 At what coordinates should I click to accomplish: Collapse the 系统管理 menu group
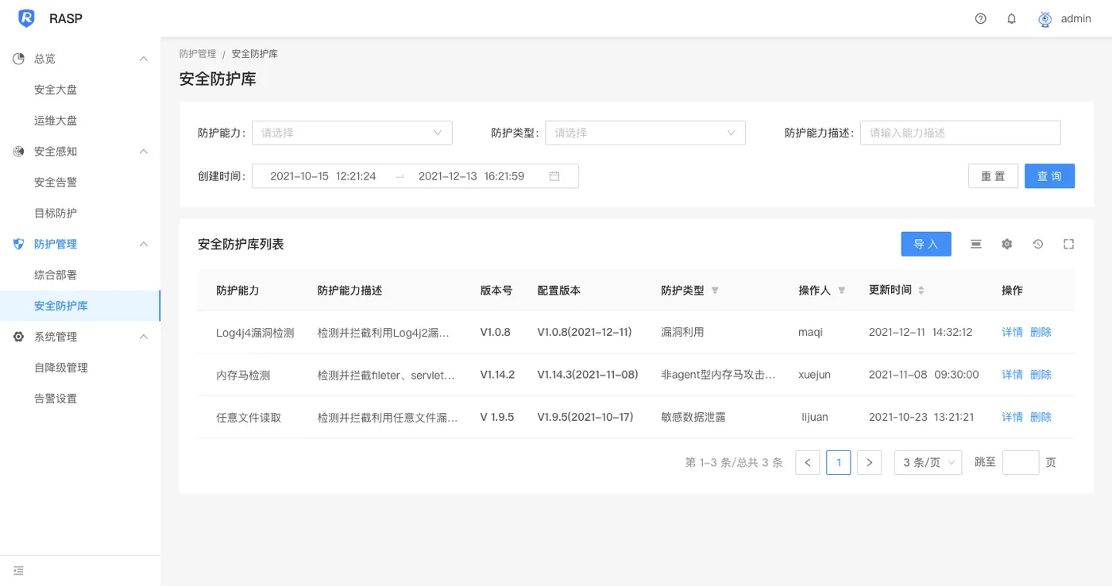click(x=144, y=337)
